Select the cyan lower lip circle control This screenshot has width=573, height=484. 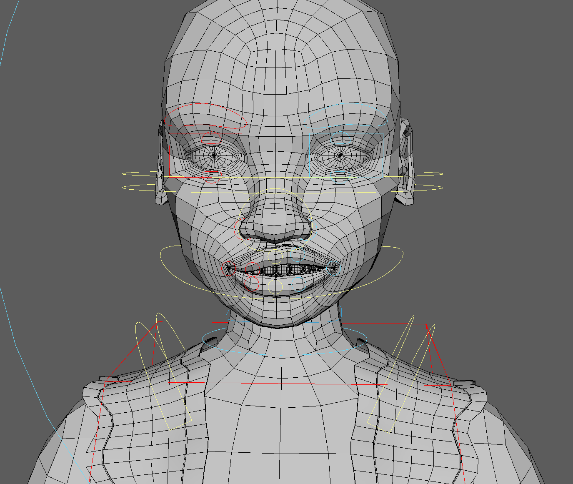(299, 284)
